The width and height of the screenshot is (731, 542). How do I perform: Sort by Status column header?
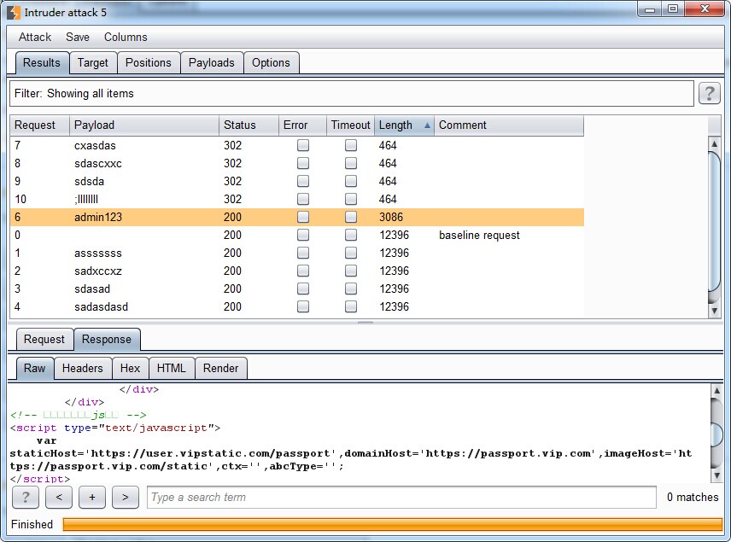coord(249,125)
